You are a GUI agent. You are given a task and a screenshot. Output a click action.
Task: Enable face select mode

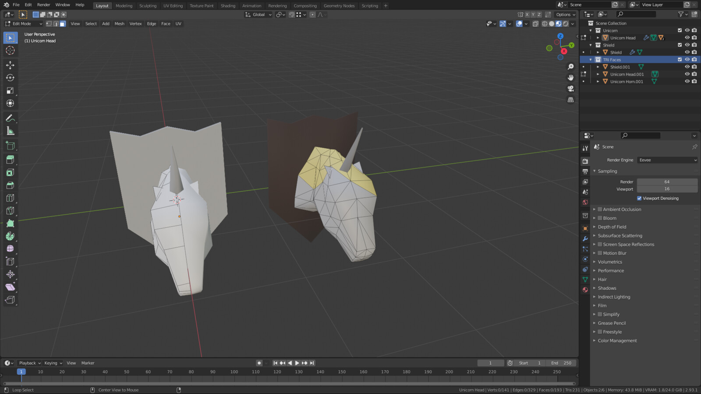[x=63, y=24]
